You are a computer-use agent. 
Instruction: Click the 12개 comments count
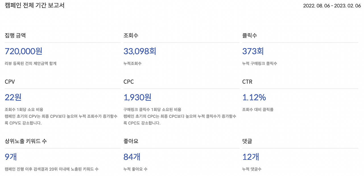(x=251, y=157)
